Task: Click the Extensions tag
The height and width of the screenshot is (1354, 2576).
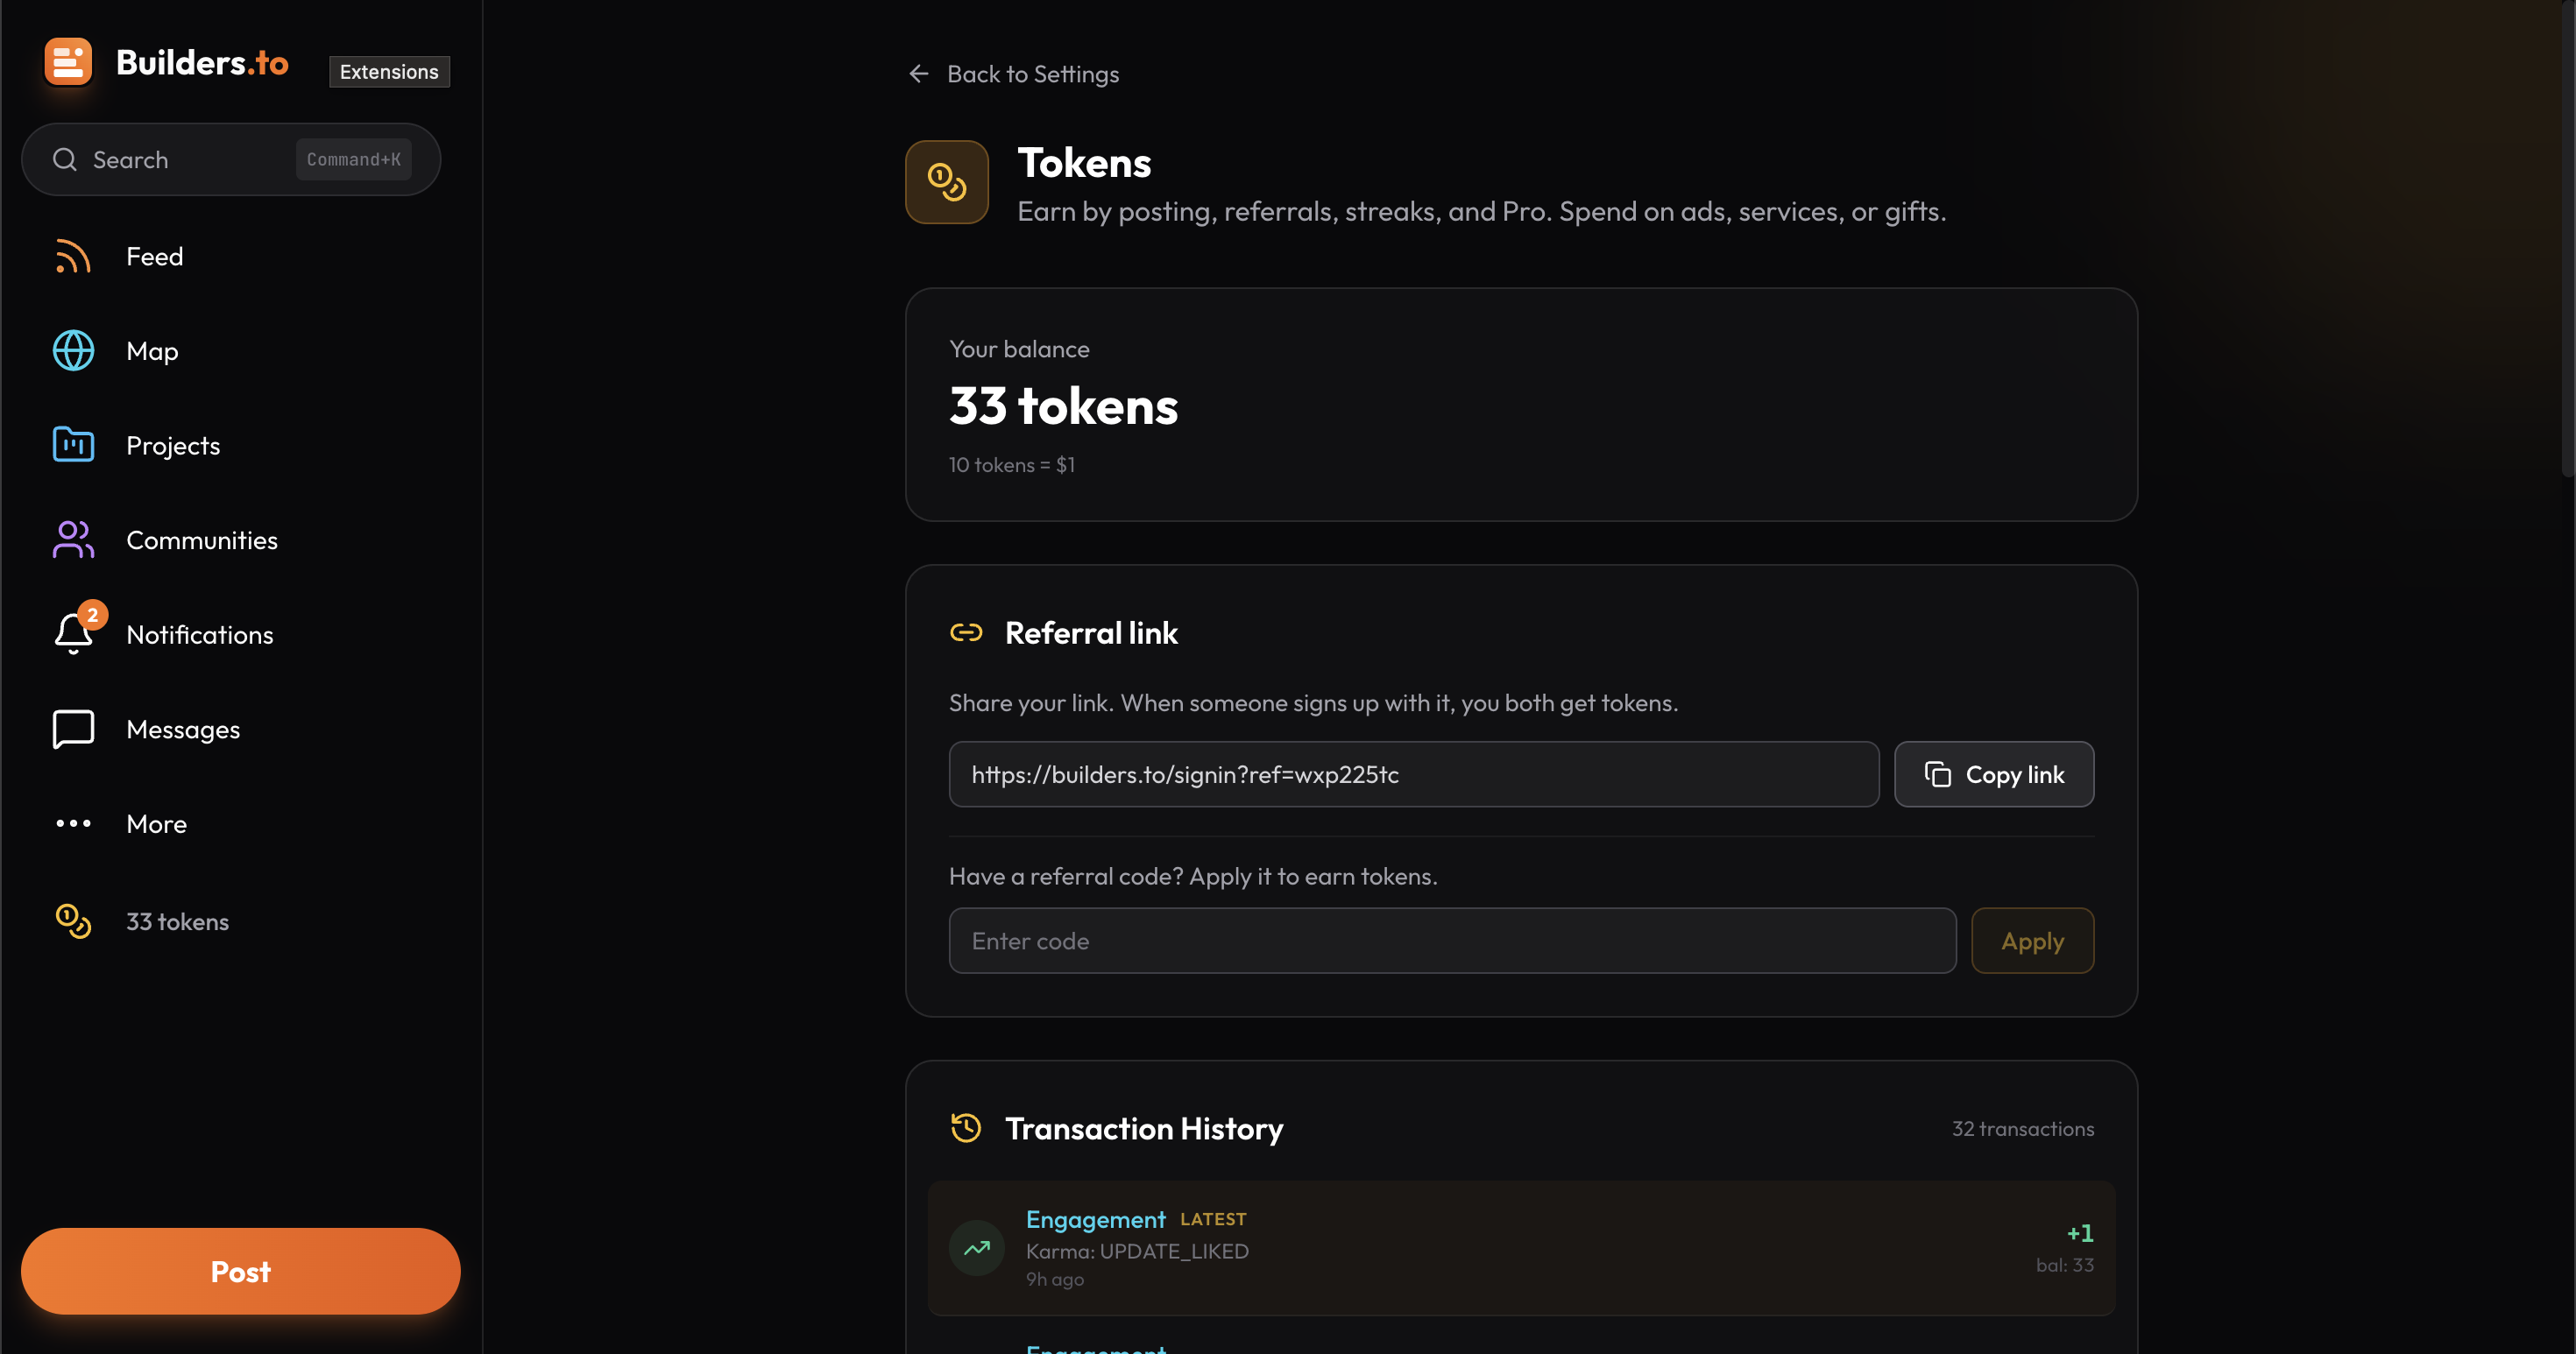Action: (x=388, y=72)
